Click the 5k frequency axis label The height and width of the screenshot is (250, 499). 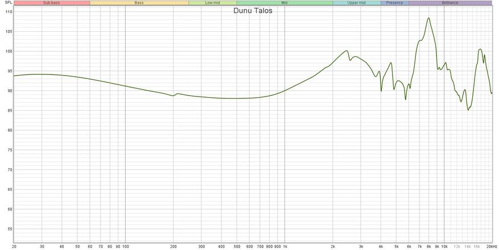click(396, 247)
